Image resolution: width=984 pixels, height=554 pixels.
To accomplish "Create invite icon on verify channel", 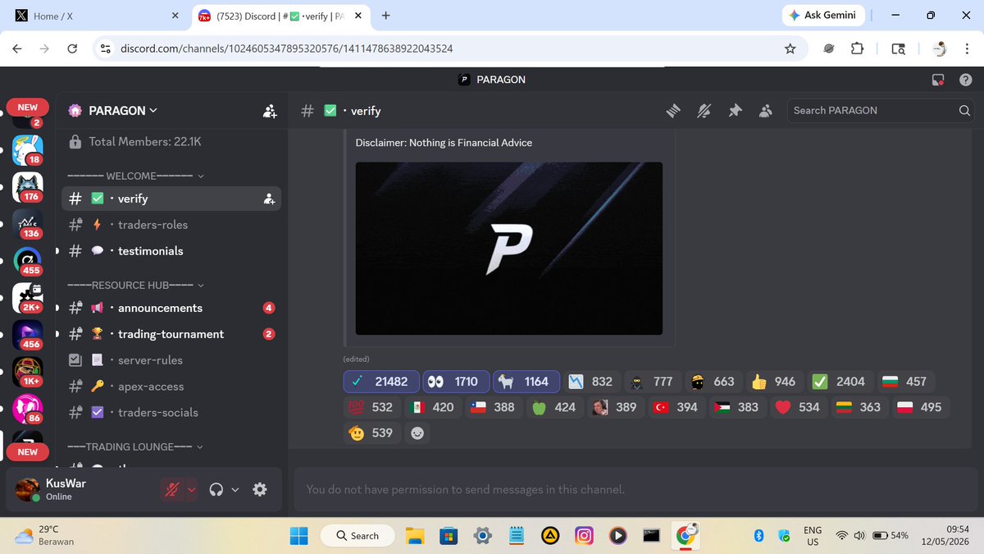I will tap(268, 199).
